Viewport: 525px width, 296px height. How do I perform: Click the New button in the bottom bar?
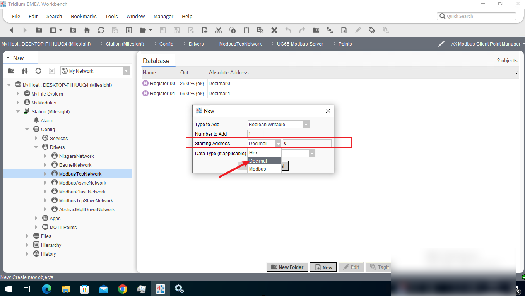click(x=323, y=267)
